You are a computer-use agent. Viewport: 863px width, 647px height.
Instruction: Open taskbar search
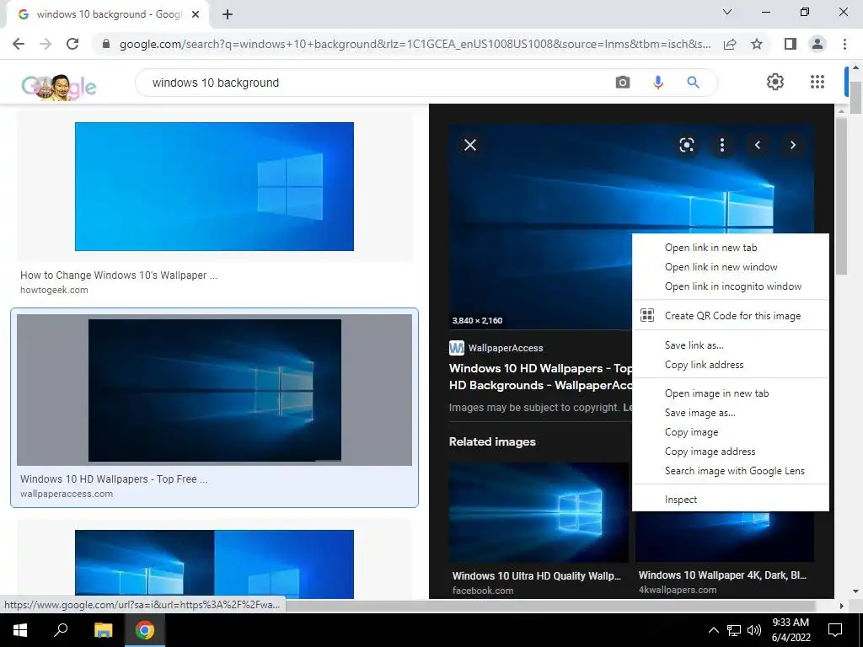(61, 630)
